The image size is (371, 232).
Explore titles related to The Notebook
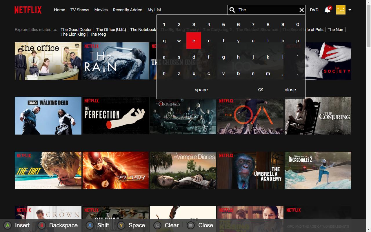click(x=143, y=30)
